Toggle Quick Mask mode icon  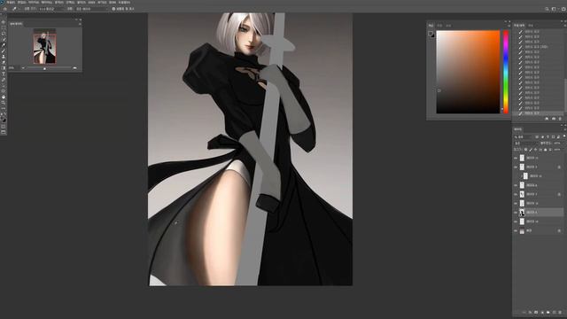(x=4, y=127)
